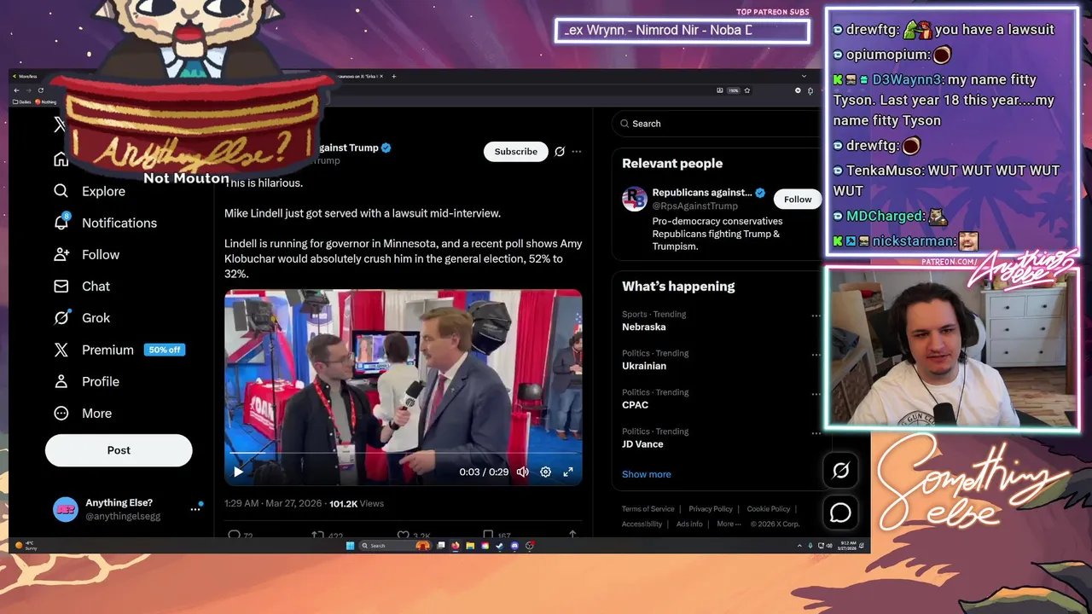The width and height of the screenshot is (1092, 614).
Task: Follow the Republicans against Trump account
Action: (798, 199)
